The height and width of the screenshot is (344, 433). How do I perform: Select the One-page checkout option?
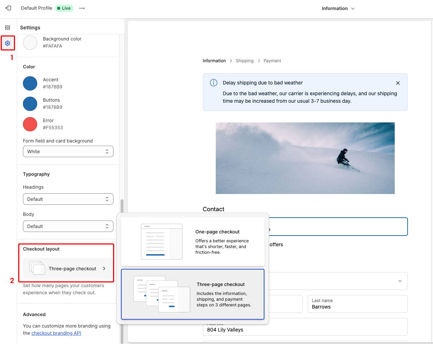click(193, 242)
